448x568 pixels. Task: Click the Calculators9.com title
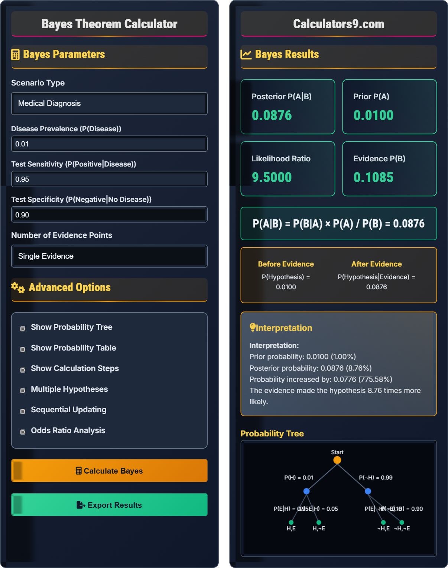coord(339,24)
